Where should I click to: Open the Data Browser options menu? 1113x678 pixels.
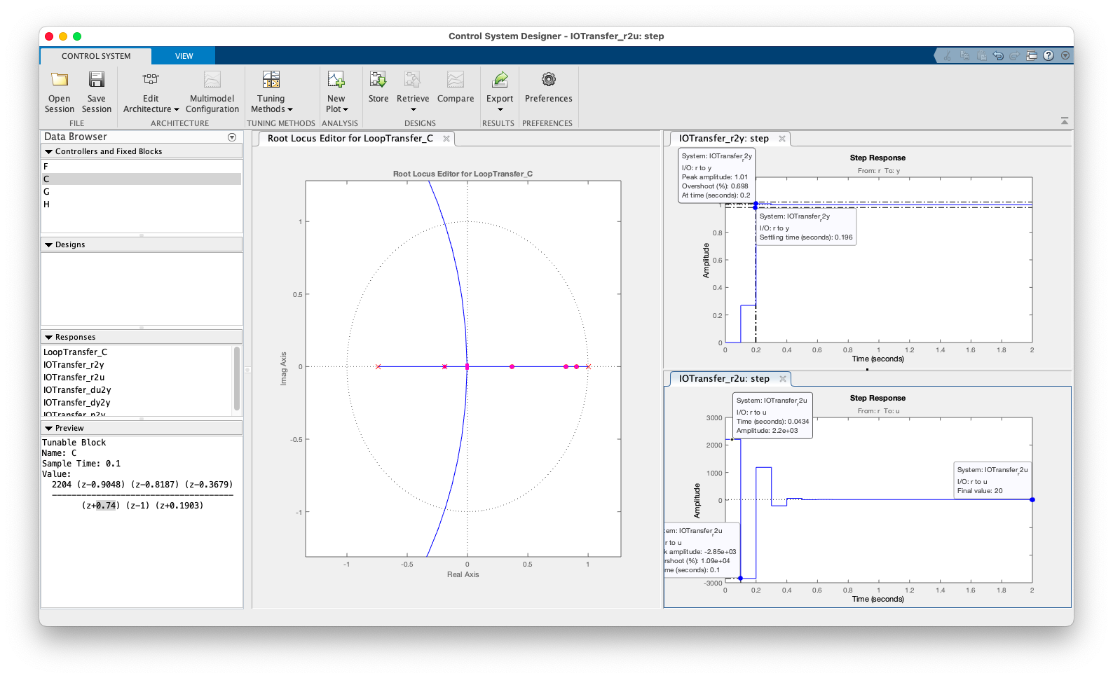[x=232, y=137]
